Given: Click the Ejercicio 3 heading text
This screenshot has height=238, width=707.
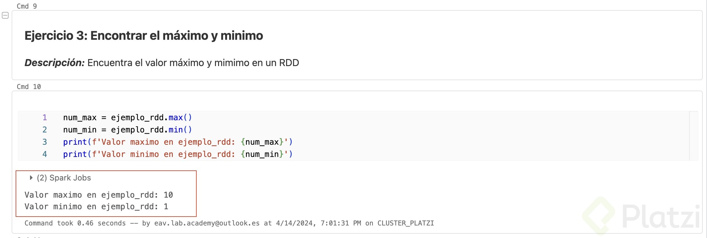Looking at the screenshot, I should (x=144, y=35).
